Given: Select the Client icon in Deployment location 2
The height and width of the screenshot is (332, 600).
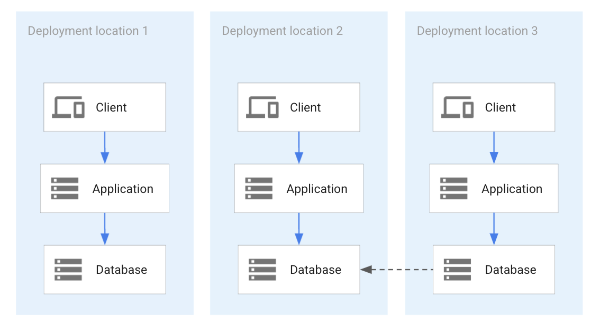Looking at the screenshot, I should [x=262, y=106].
